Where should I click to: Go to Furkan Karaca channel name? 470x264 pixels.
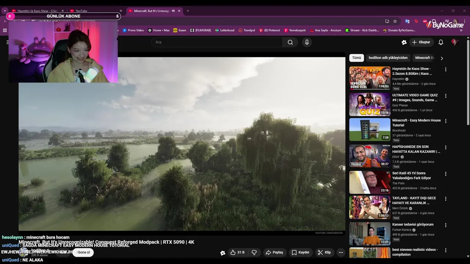[402, 230]
